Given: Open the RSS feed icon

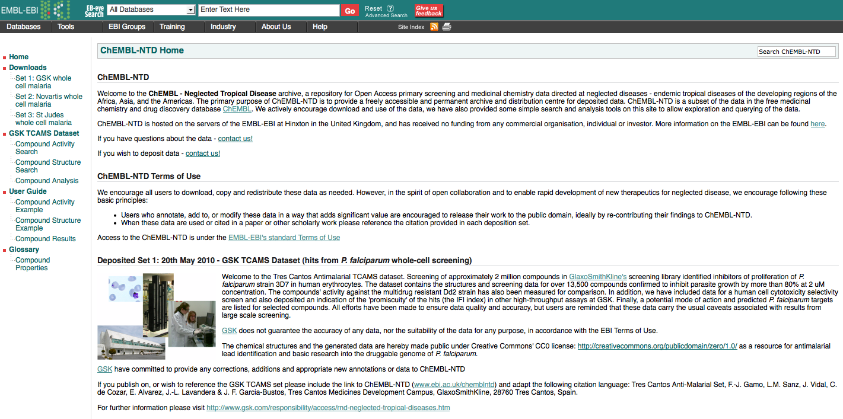Looking at the screenshot, I should 434,27.
